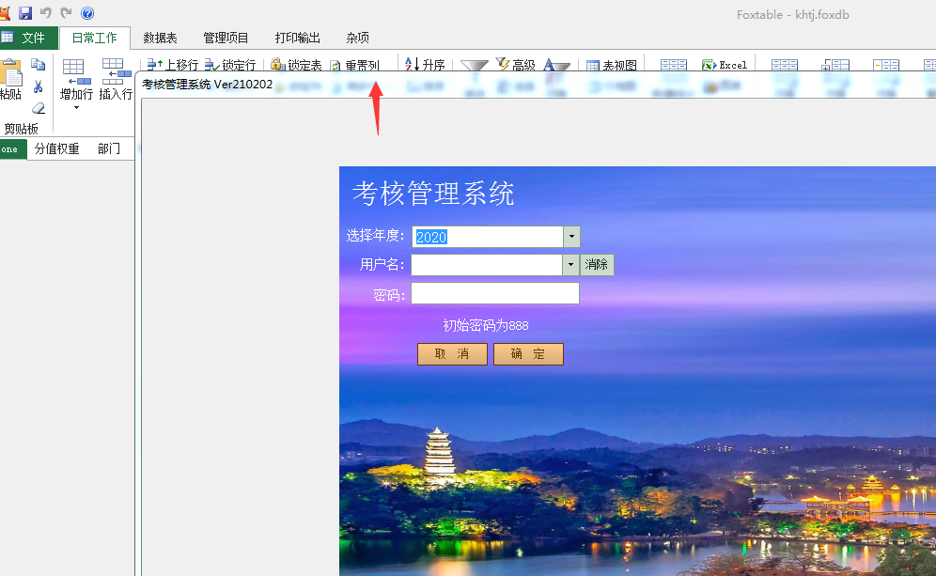The width and height of the screenshot is (936, 576).
Task: Click the 锁定表 padlock icon
Action: (x=277, y=65)
